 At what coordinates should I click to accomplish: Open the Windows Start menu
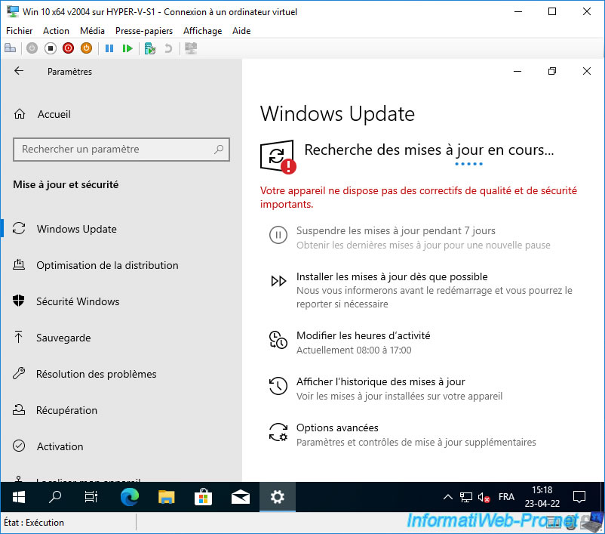coord(19,497)
